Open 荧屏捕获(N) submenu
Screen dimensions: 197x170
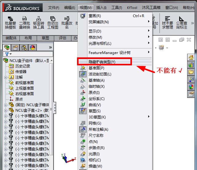114,22
